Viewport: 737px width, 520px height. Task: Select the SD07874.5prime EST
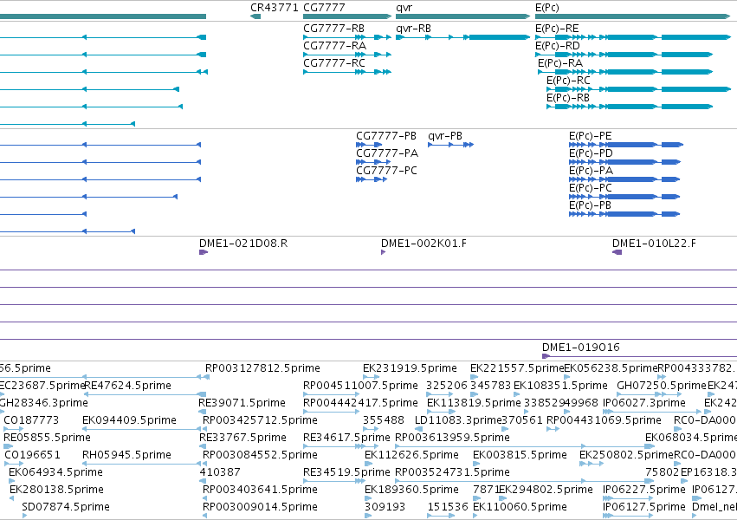[x=24, y=517]
